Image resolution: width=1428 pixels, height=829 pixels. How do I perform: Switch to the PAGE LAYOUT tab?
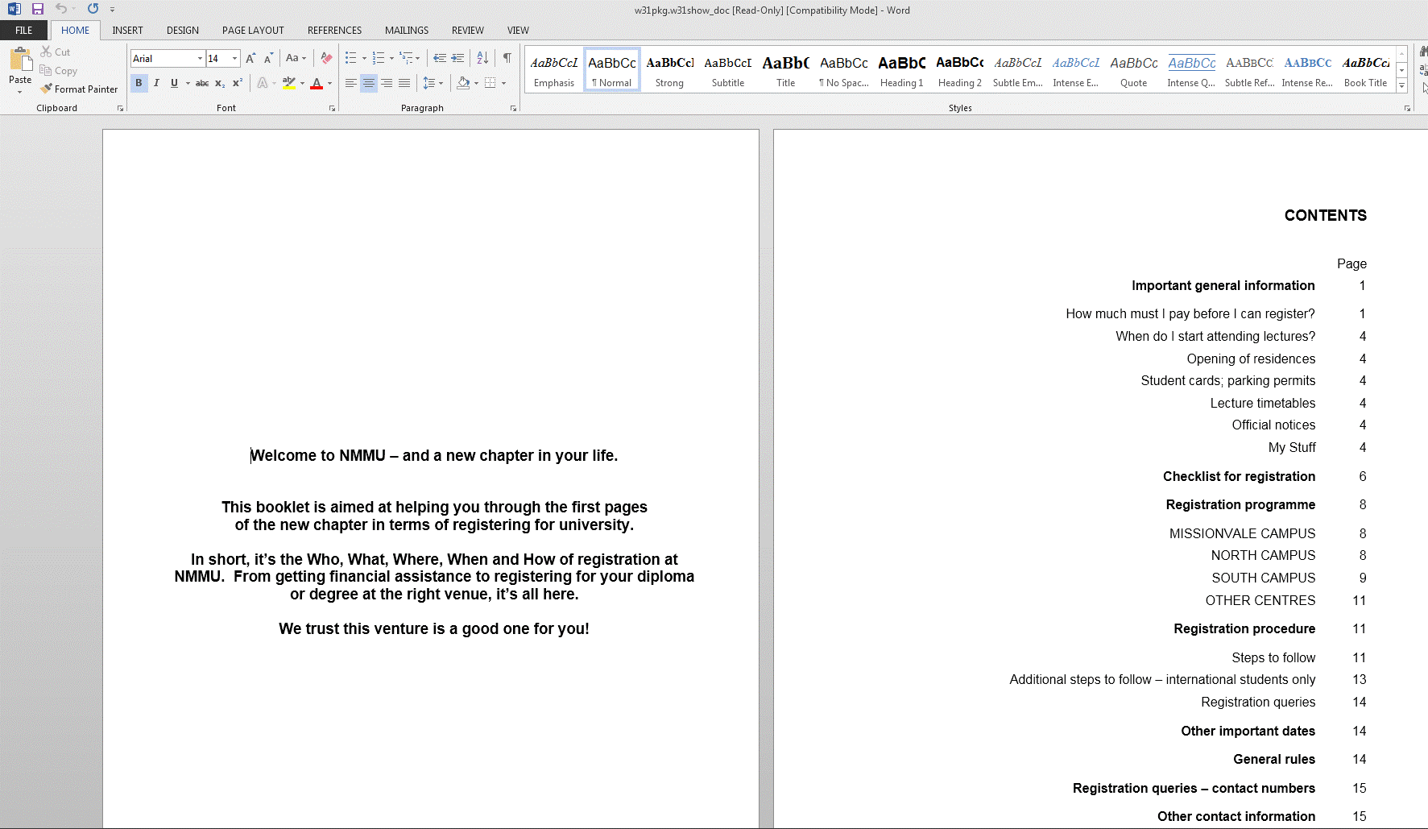253,31
